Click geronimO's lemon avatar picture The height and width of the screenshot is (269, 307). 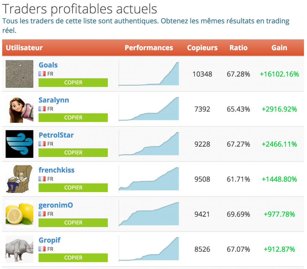(x=19, y=214)
